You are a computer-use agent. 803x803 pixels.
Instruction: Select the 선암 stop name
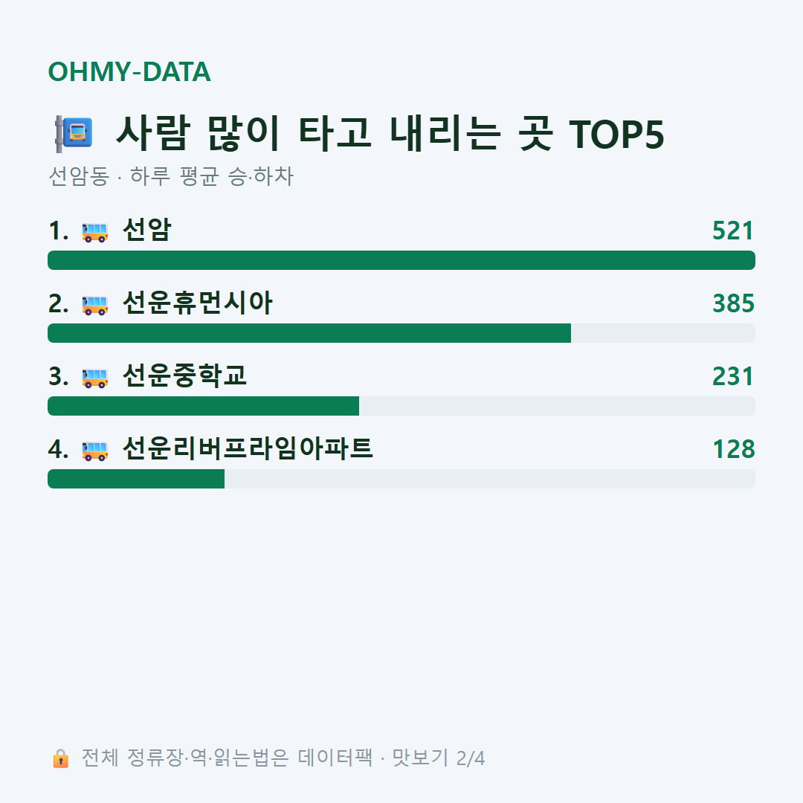[147, 230]
